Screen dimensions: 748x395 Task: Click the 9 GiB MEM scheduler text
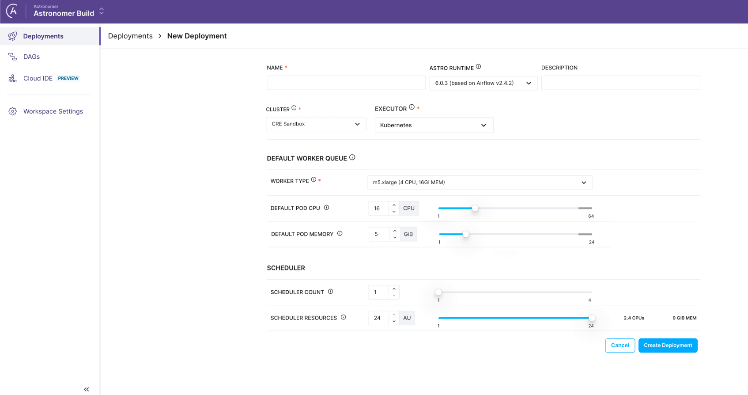pyautogui.click(x=684, y=318)
